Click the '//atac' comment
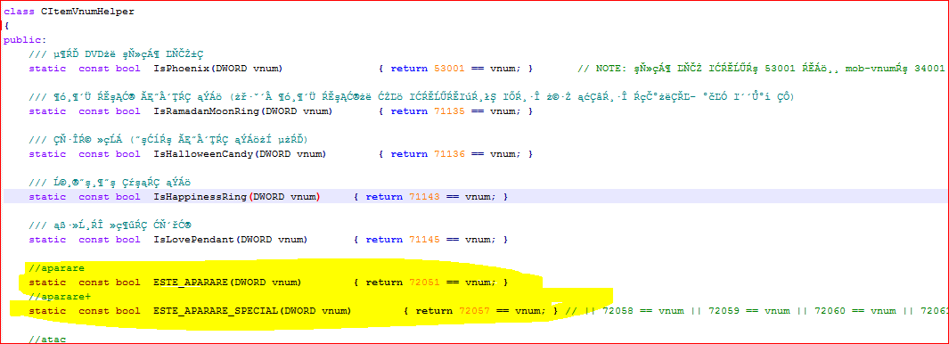This screenshot has height=344, width=949. pyautogui.click(x=47, y=340)
